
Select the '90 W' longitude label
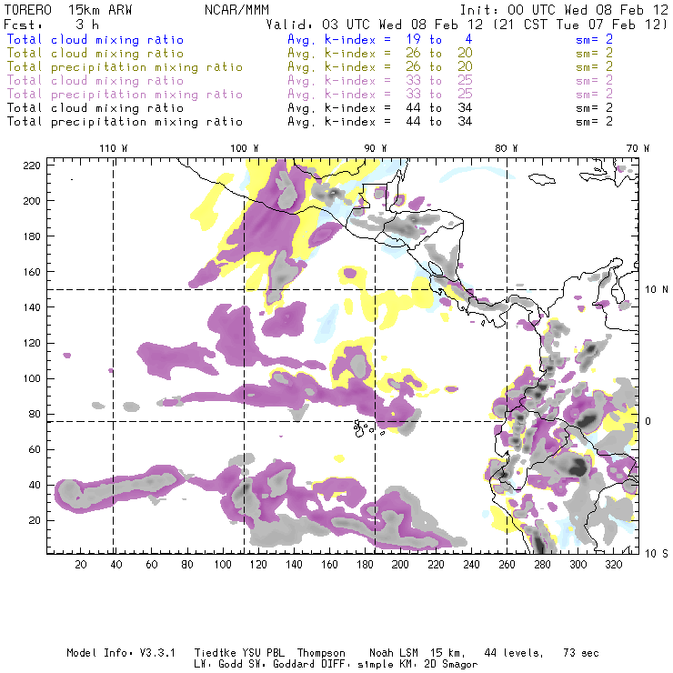376,148
